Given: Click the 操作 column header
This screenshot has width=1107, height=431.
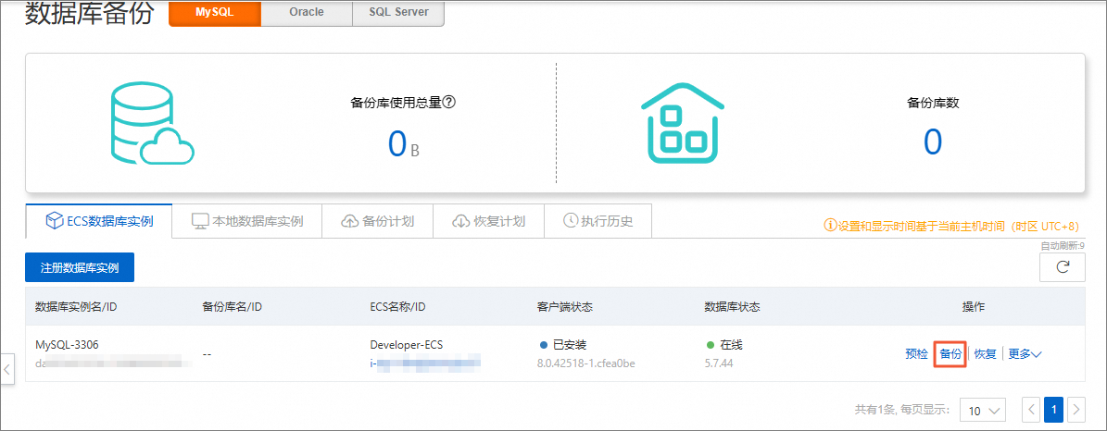Looking at the screenshot, I should click(974, 307).
